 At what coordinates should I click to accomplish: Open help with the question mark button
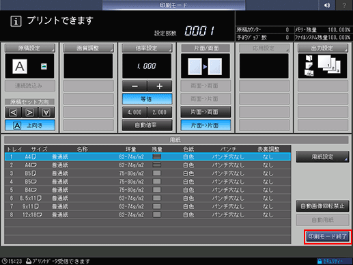(x=344, y=5)
